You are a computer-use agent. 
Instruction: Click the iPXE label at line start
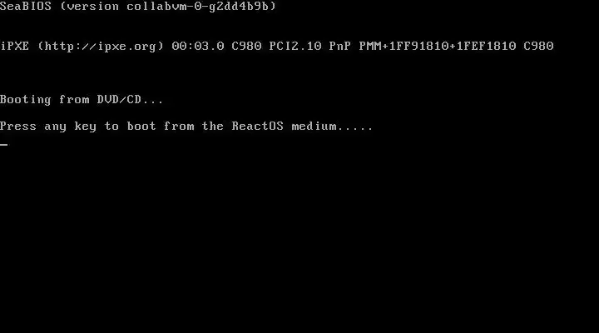(14, 47)
